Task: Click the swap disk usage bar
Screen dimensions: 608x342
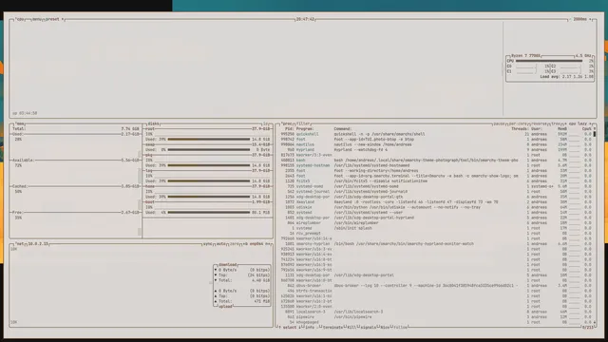Action: coord(209,150)
